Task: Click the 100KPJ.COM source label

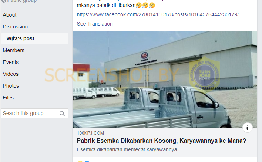Action: coord(90,133)
